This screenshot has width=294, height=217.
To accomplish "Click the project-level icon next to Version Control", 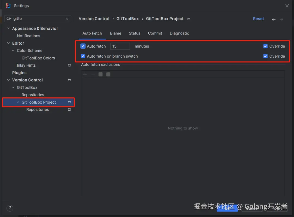I will click(69, 80).
